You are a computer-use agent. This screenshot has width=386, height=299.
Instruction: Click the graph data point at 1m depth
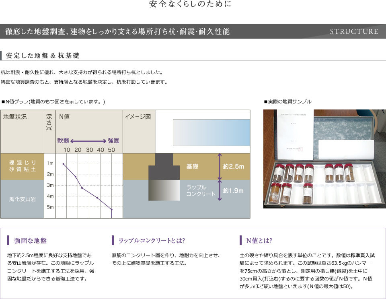pyautogui.click(x=64, y=164)
